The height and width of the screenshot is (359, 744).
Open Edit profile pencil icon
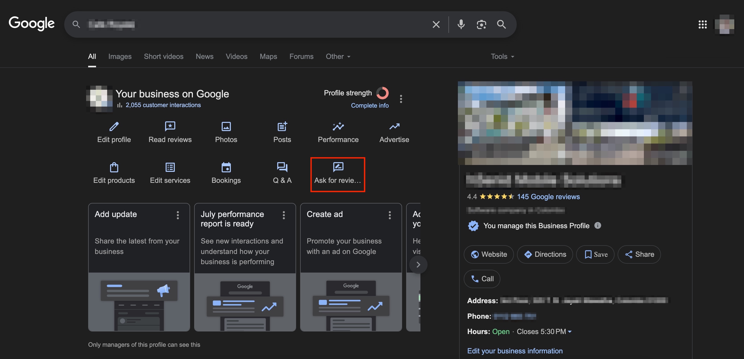click(x=114, y=126)
